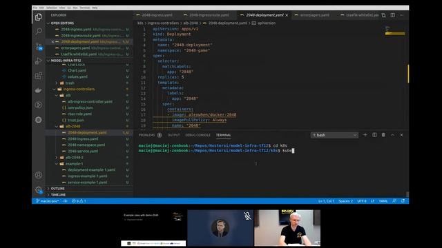Open the editor More Actions ellipsis

point(402,15)
